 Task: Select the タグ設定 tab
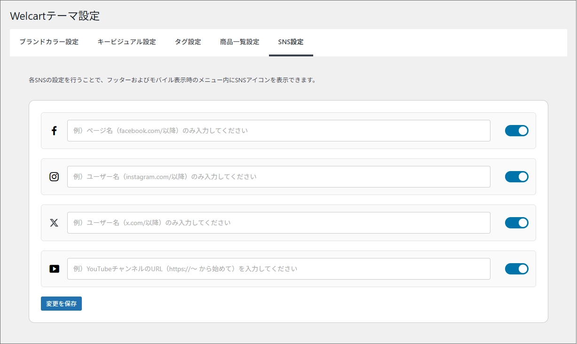pyautogui.click(x=188, y=41)
